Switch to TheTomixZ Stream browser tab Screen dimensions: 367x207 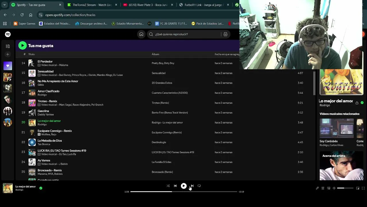coord(92,5)
